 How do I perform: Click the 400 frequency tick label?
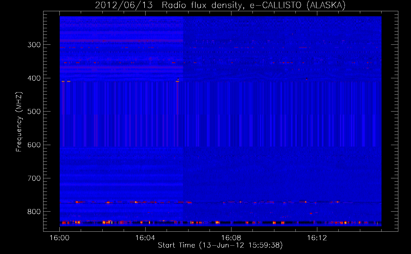click(34, 78)
